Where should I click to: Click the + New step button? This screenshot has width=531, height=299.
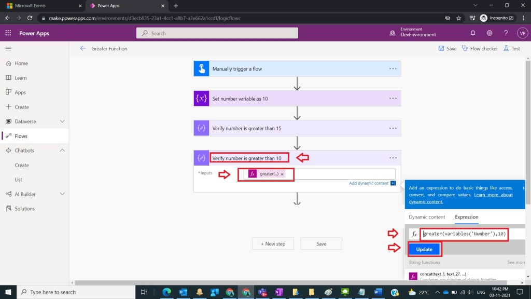tap(273, 244)
